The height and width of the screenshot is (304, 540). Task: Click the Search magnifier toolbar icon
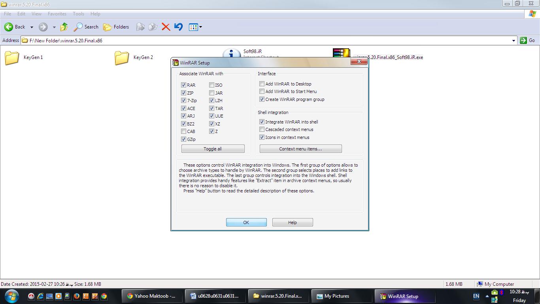pos(78,27)
